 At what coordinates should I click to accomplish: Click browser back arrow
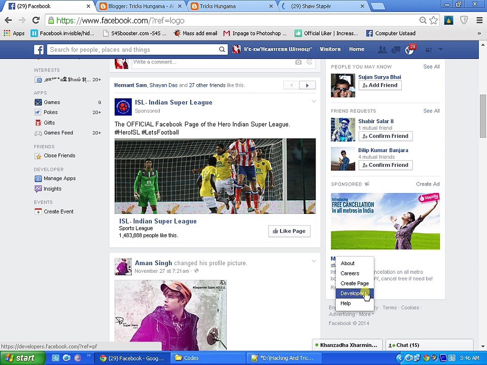[9, 20]
